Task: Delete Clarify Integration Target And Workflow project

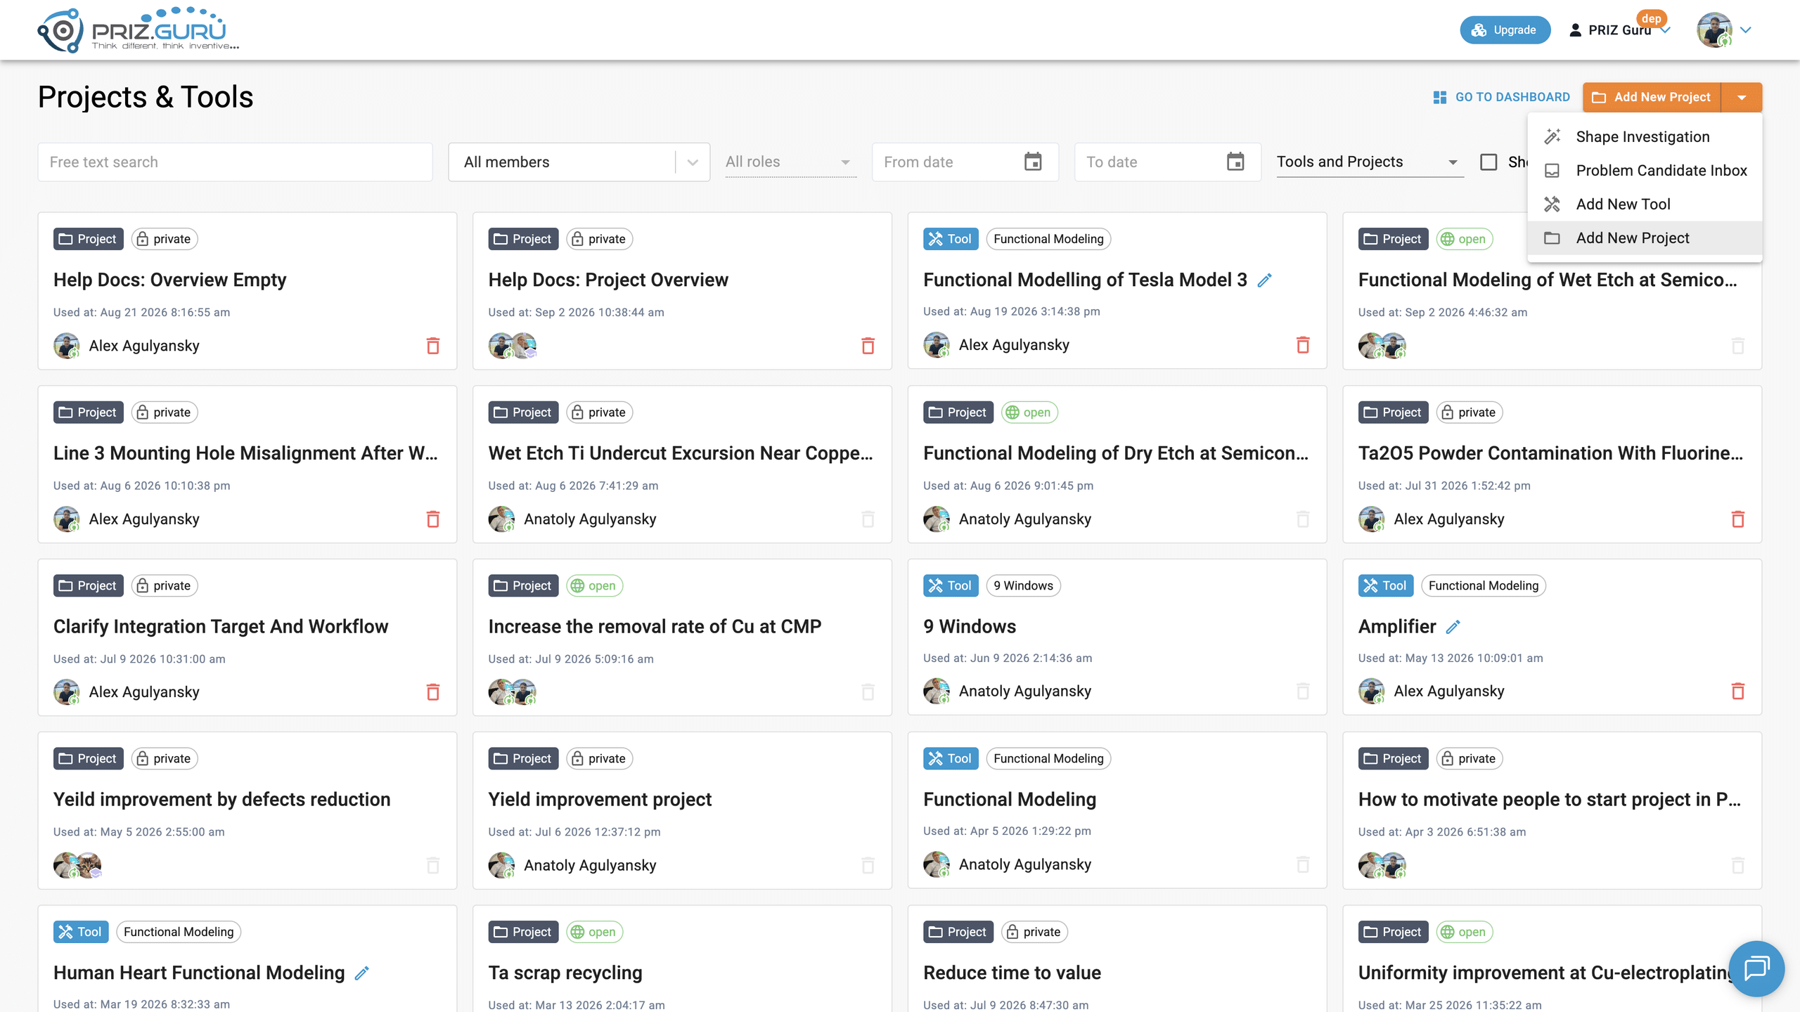Action: [x=433, y=692]
